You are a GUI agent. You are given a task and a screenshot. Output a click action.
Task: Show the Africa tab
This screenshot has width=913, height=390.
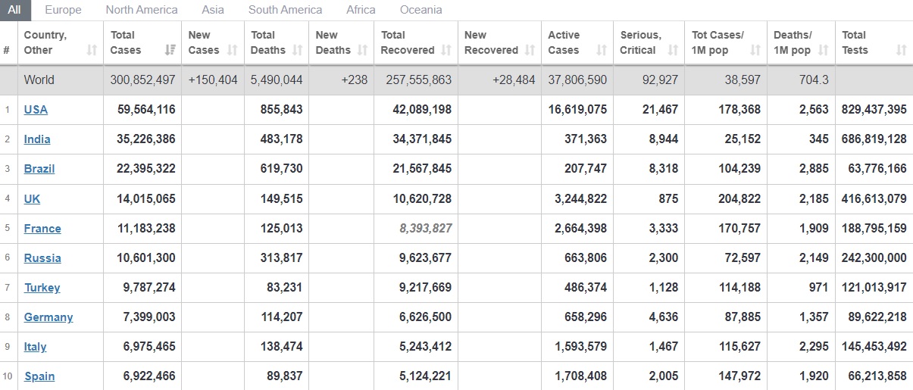361,10
